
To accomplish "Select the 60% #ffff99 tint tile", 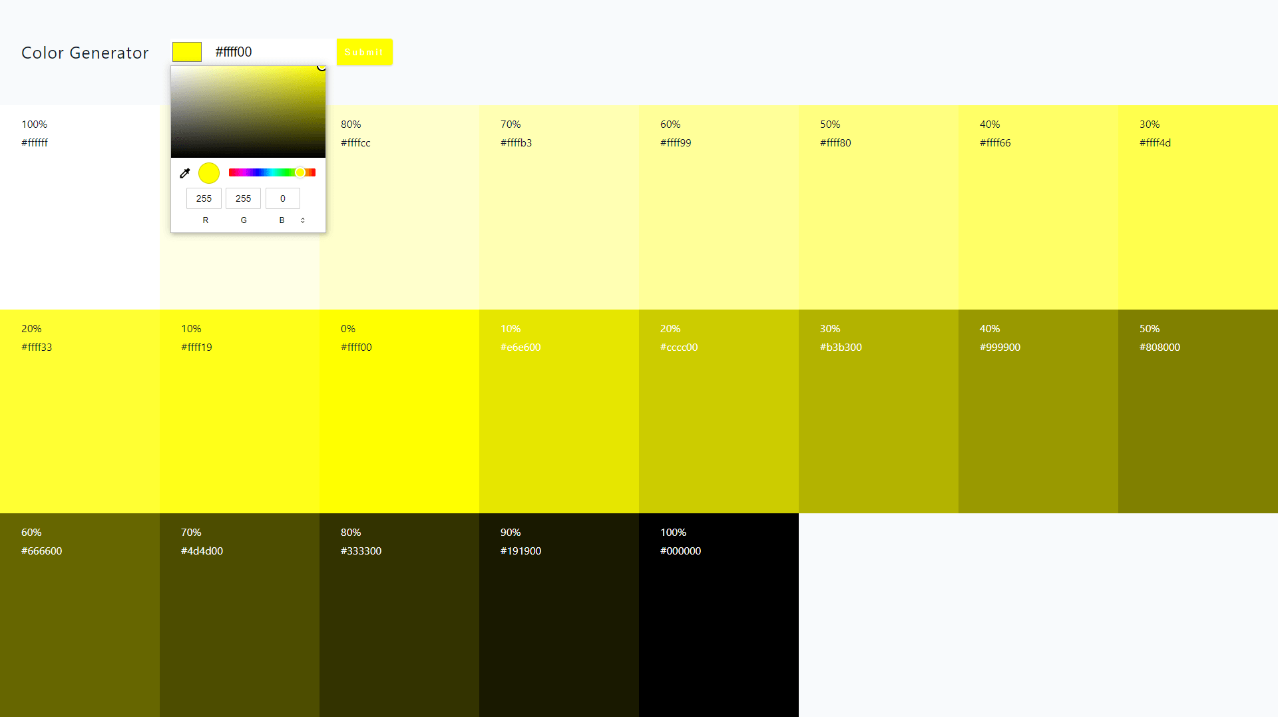I will (x=719, y=207).
